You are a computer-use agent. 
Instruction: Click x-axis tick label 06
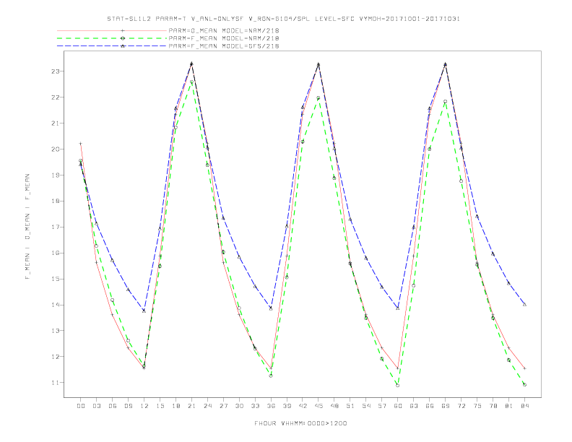click(x=113, y=406)
